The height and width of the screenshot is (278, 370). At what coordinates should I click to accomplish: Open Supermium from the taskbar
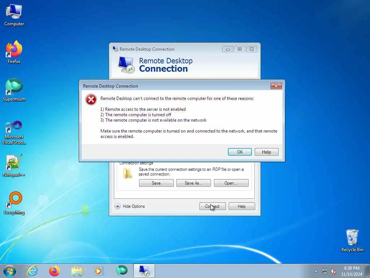(122, 270)
